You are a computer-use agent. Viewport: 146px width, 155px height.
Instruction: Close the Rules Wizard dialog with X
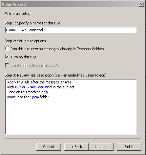pyautogui.click(x=141, y=4)
